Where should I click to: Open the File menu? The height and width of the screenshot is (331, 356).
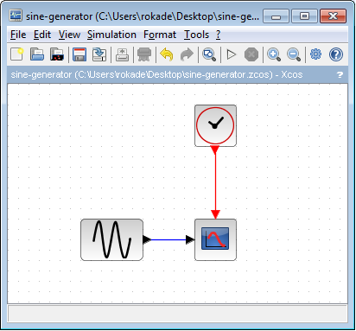tap(18, 35)
